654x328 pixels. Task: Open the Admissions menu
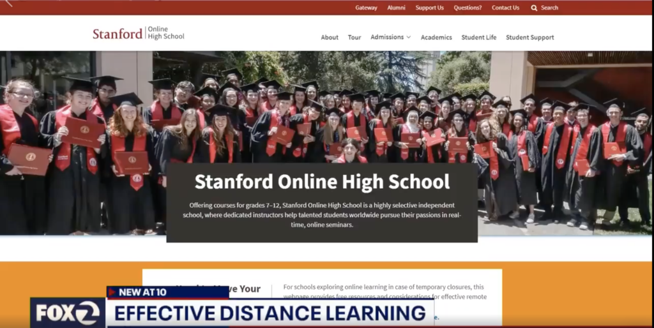(387, 36)
